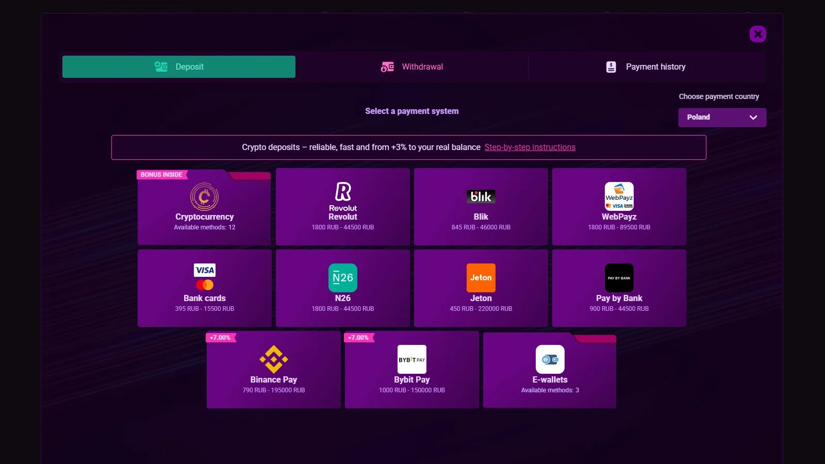Viewport: 825px width, 464px height.
Task: Select the WebPayz payment name
Action: [x=619, y=217]
